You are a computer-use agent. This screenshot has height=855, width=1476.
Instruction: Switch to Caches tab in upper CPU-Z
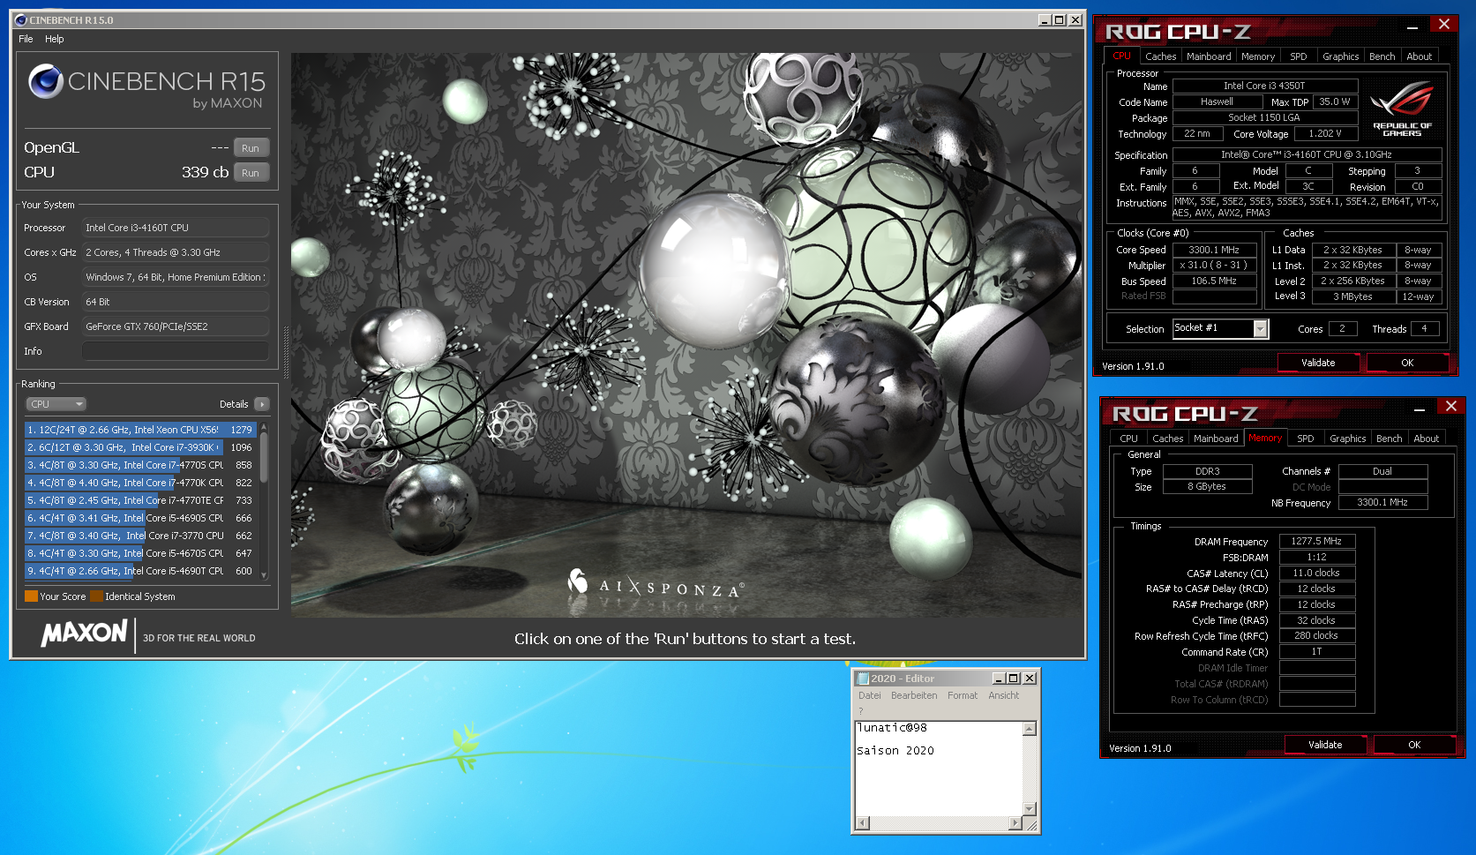click(1160, 56)
